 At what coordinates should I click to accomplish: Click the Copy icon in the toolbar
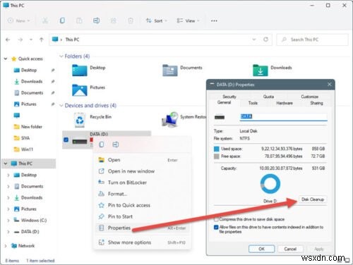coord(62,20)
